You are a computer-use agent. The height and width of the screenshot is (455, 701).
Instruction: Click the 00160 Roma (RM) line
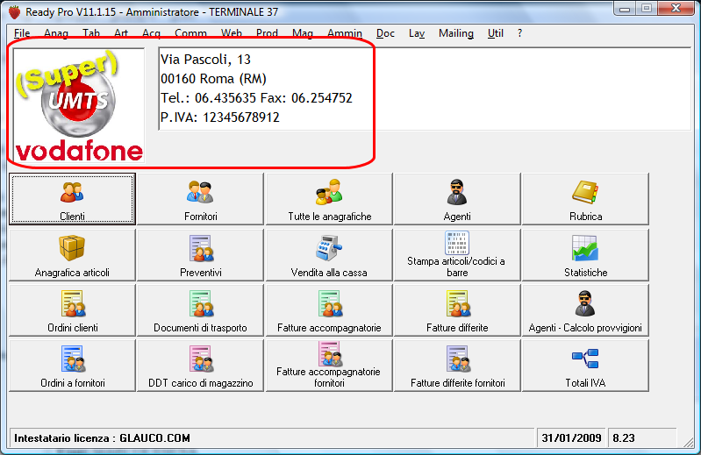pos(214,79)
